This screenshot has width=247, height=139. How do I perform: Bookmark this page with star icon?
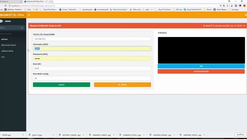(x=227, y=6)
